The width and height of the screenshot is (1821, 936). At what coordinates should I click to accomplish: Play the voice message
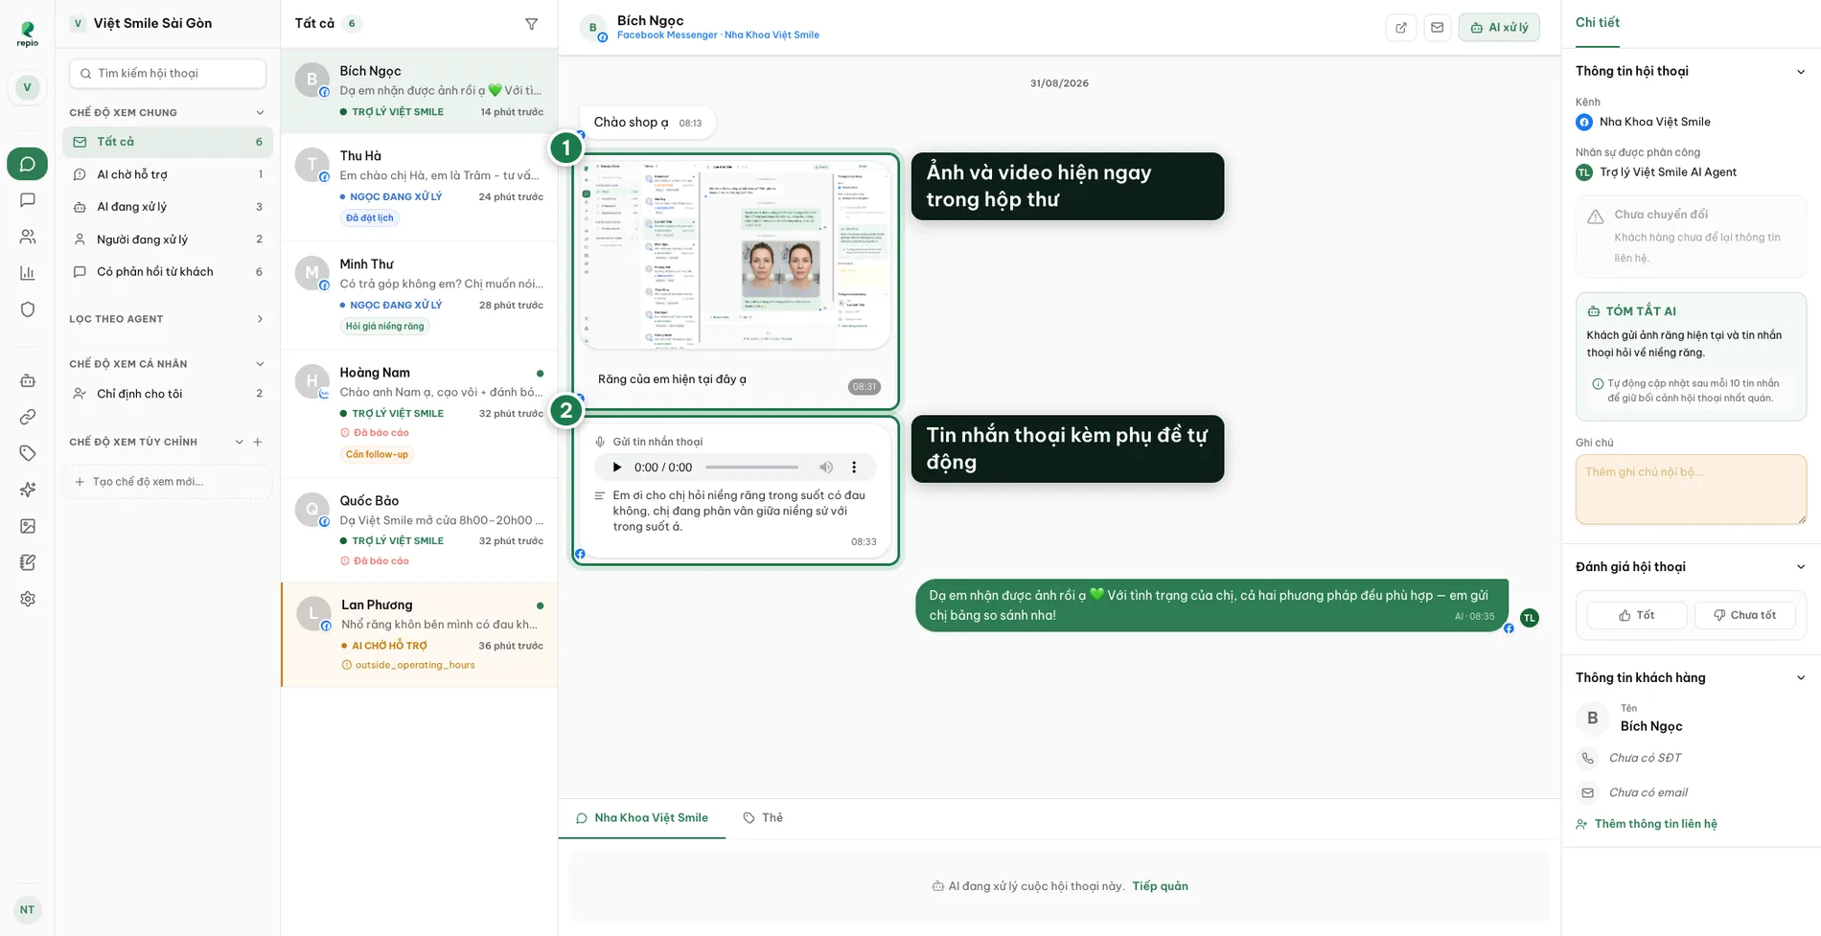click(x=616, y=468)
